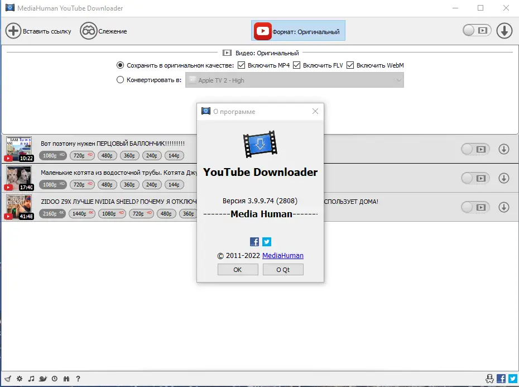Open MediaHuman Facebook page from the About dialog
Image resolution: width=519 pixels, height=387 pixels.
254,241
